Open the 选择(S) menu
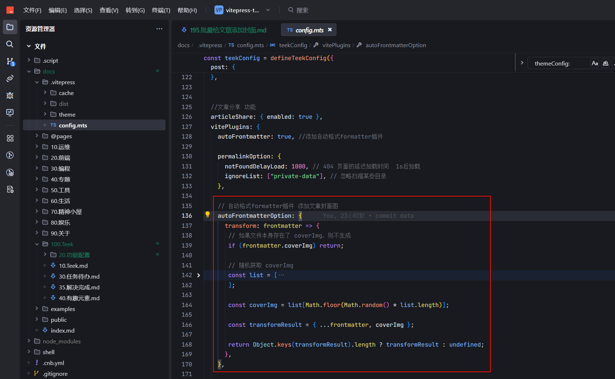Screen dimensions: 615x379 coord(83,10)
